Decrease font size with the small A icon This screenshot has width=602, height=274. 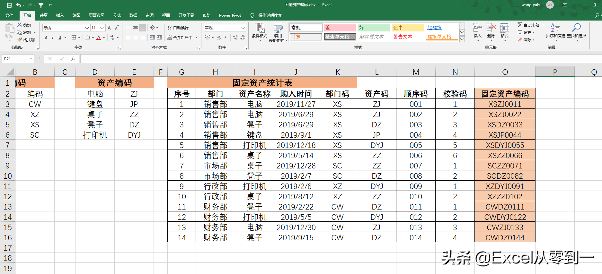coord(117,28)
